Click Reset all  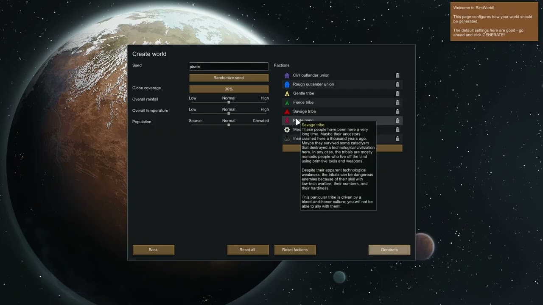(x=247, y=250)
